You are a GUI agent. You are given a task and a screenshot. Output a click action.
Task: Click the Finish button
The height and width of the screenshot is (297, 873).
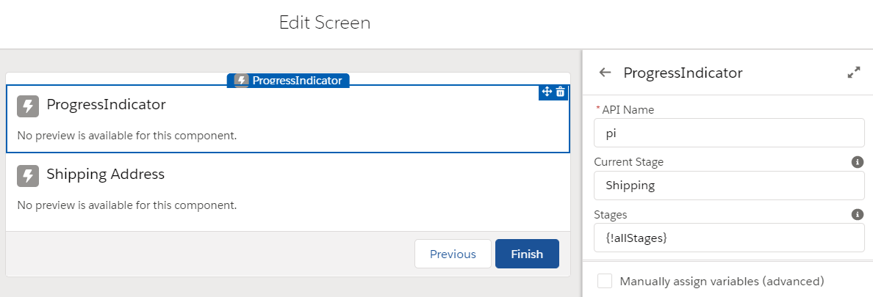[527, 254]
